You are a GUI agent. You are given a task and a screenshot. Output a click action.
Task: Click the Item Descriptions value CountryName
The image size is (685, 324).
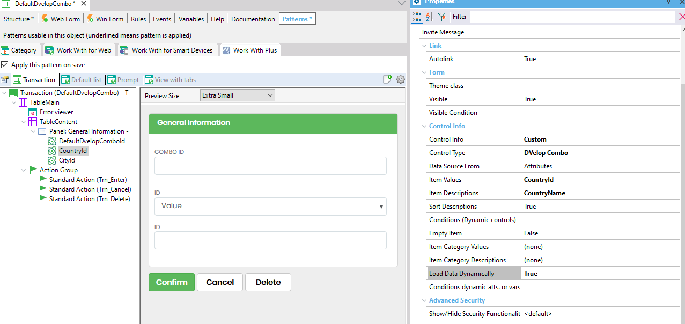544,193
